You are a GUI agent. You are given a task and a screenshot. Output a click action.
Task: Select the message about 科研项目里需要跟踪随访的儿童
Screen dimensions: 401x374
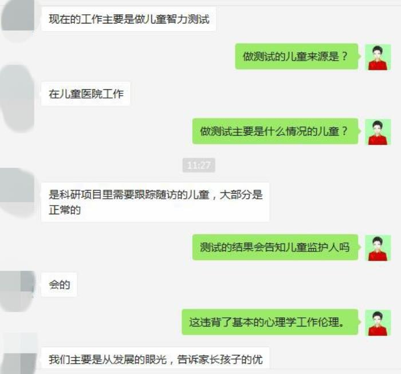click(x=155, y=202)
